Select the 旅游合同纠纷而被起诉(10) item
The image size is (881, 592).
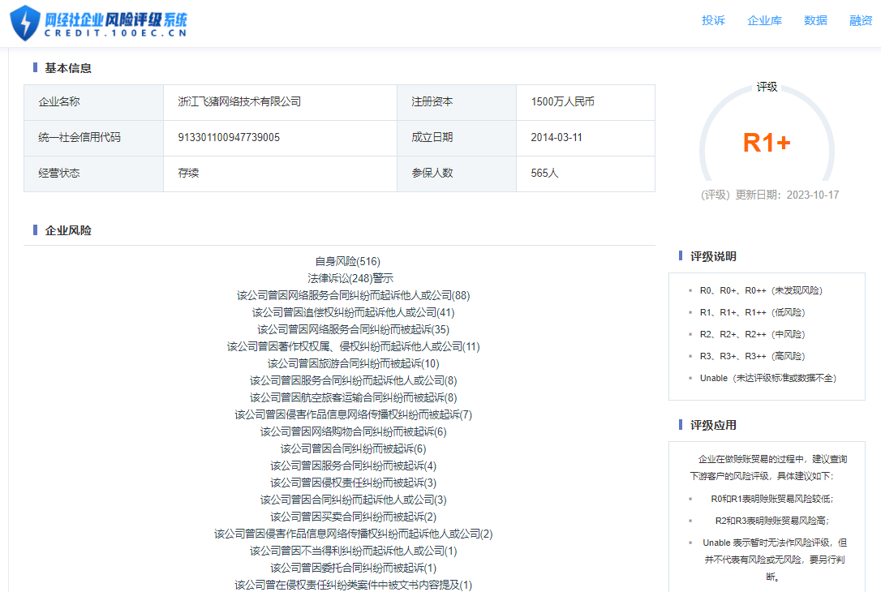(353, 363)
